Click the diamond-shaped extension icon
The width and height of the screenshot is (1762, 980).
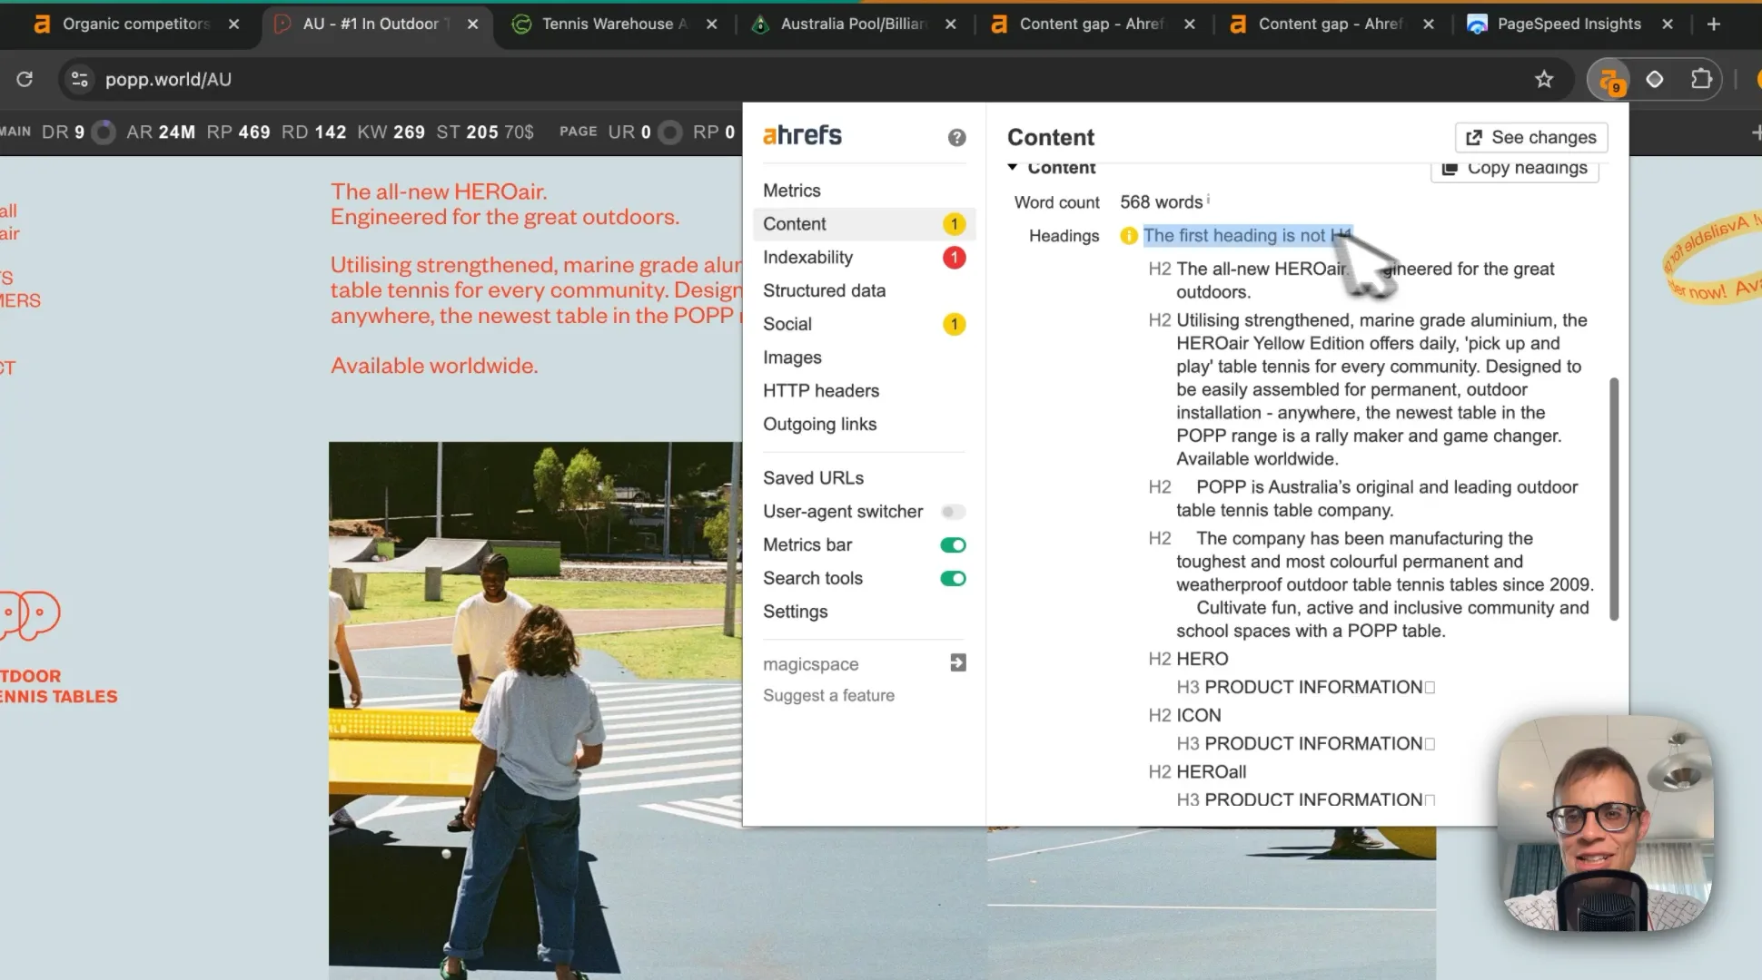click(1654, 79)
